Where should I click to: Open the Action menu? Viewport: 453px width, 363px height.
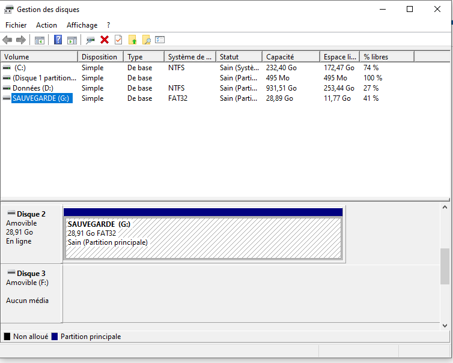(46, 25)
